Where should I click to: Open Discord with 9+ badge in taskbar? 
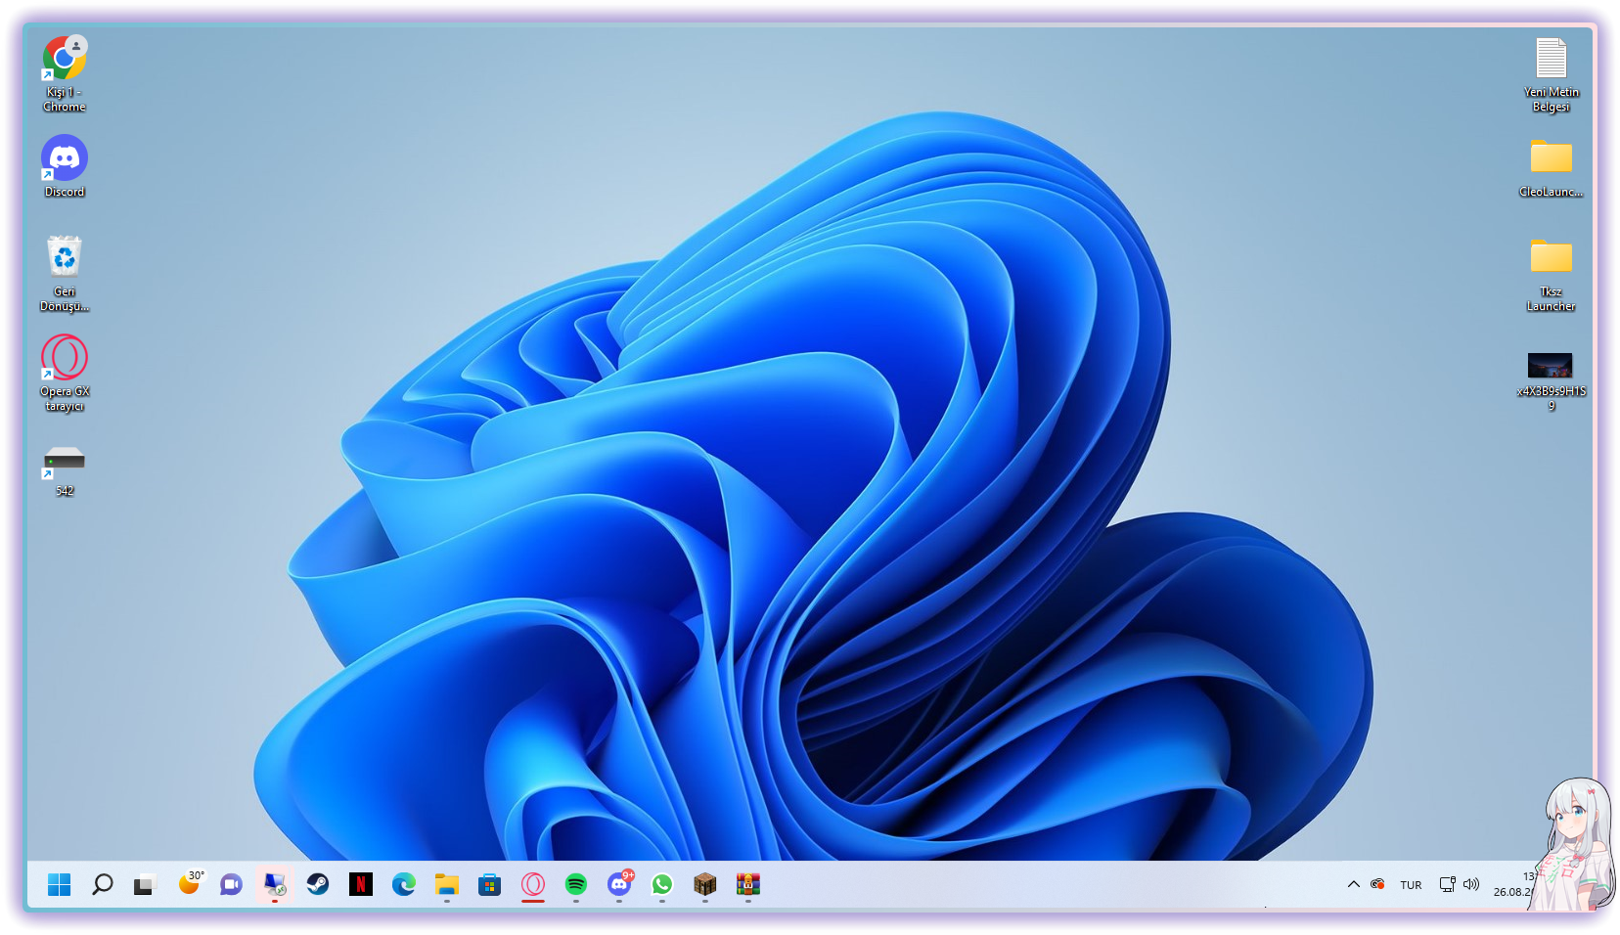point(620,883)
